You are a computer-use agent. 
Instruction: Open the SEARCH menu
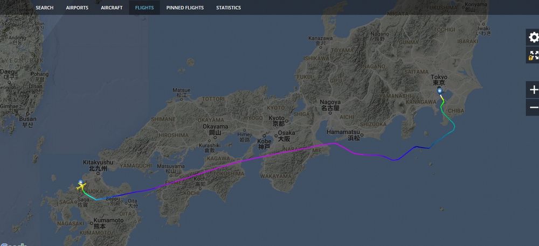(x=45, y=8)
